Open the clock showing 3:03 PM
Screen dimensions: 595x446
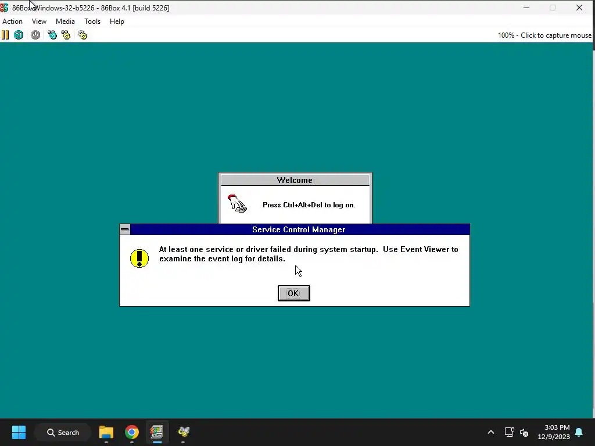click(554, 432)
